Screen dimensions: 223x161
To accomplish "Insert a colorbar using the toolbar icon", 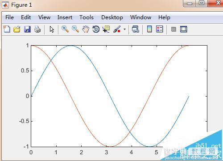I will (x=149, y=29).
